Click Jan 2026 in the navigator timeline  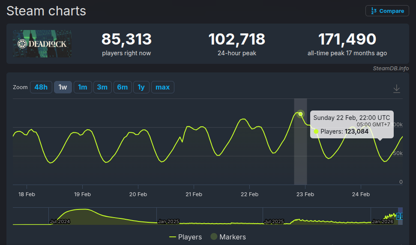(383, 221)
